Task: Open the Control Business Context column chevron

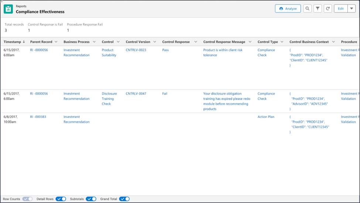Action: [x=333, y=42]
